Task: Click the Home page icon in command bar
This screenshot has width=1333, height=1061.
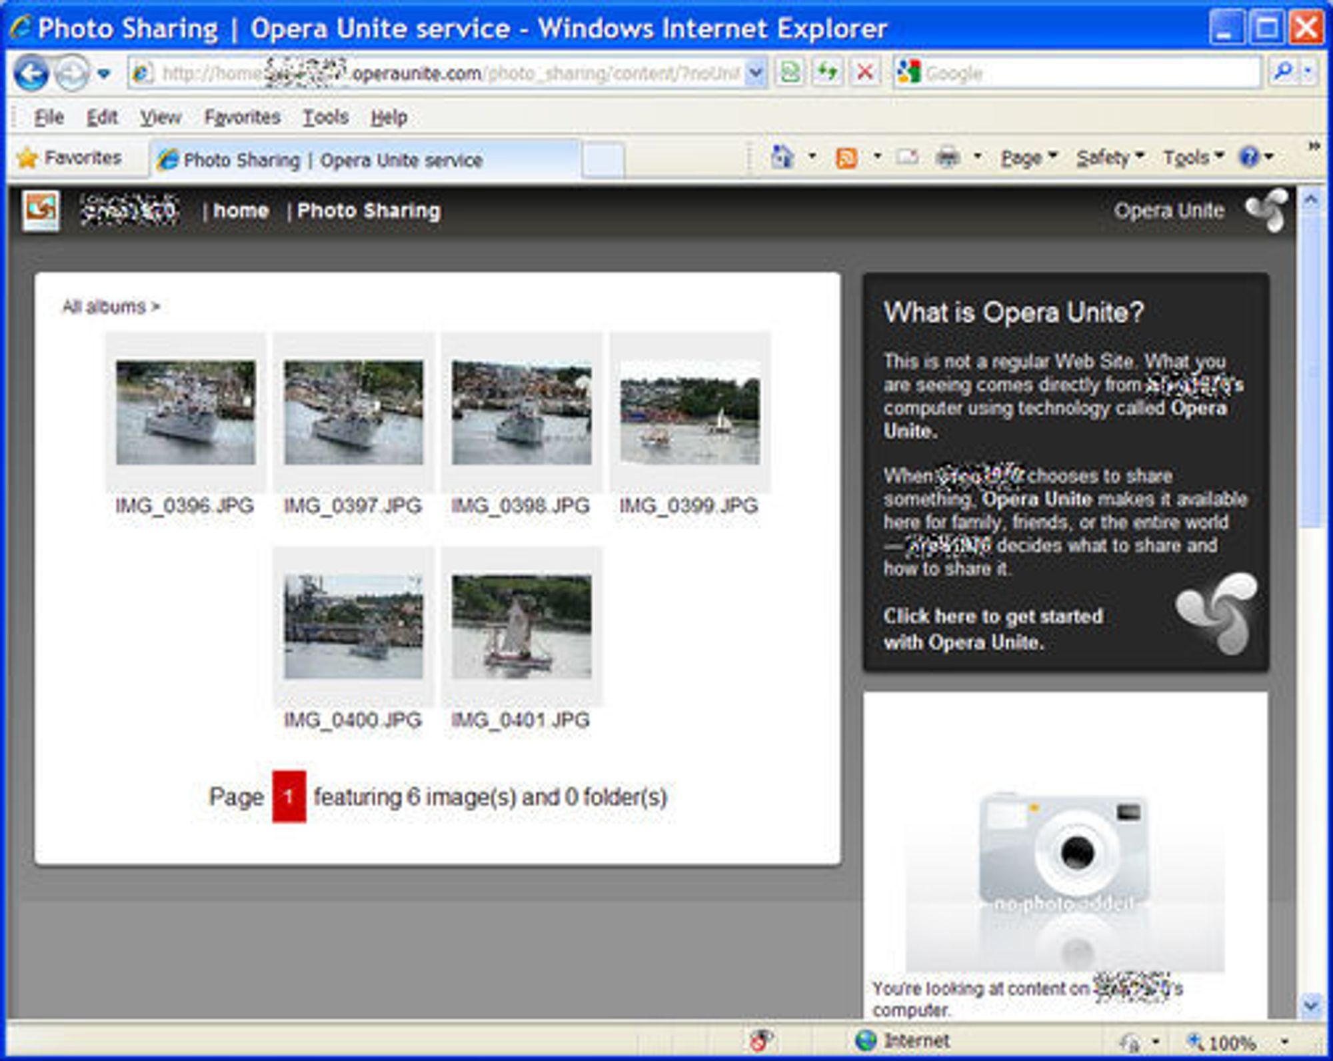Action: click(x=782, y=157)
